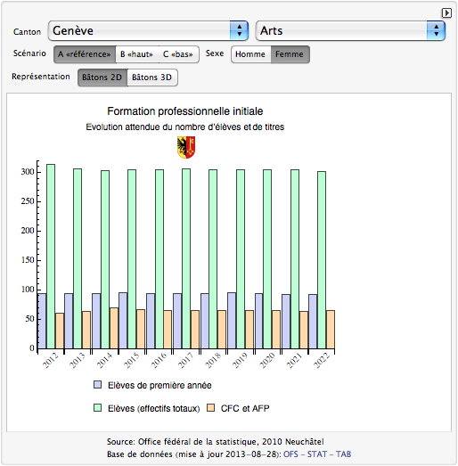Click the blue stepper arrows of Arts dropdown

[436, 30]
